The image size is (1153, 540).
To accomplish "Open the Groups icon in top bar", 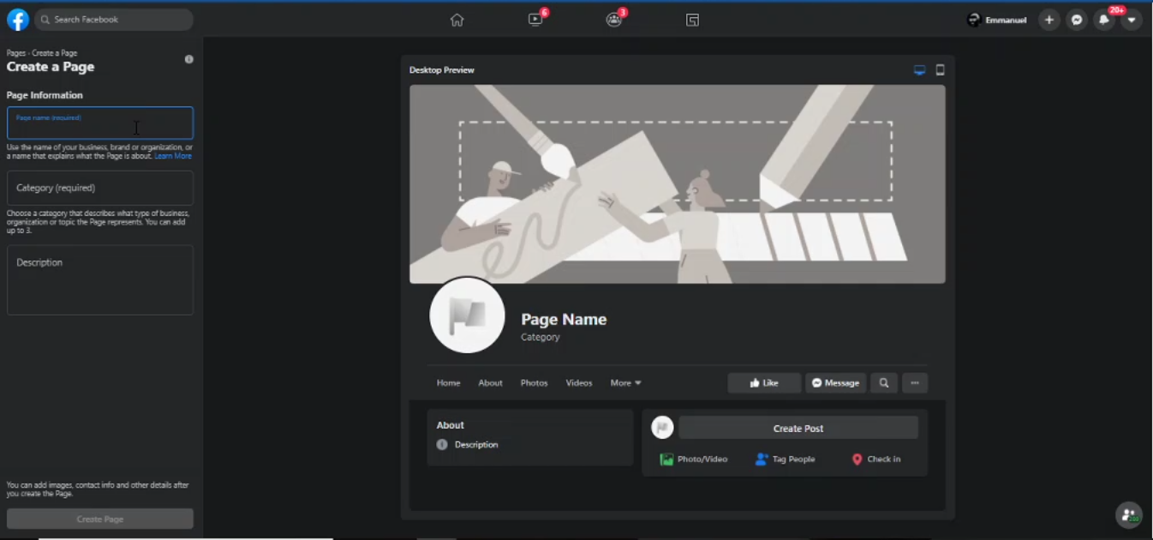I will (x=614, y=20).
